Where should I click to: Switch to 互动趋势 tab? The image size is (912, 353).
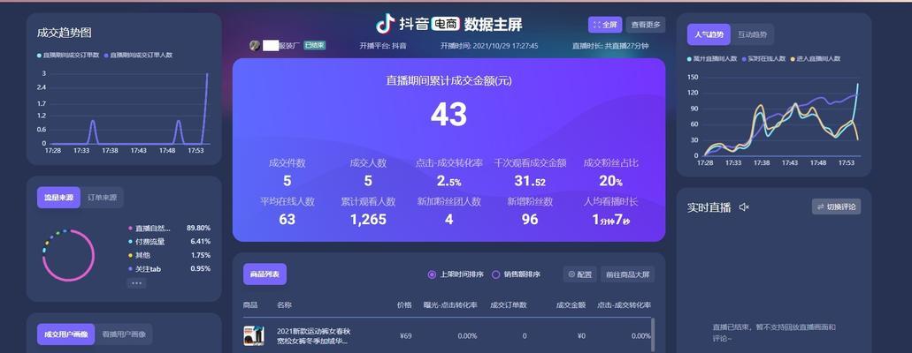(x=752, y=34)
